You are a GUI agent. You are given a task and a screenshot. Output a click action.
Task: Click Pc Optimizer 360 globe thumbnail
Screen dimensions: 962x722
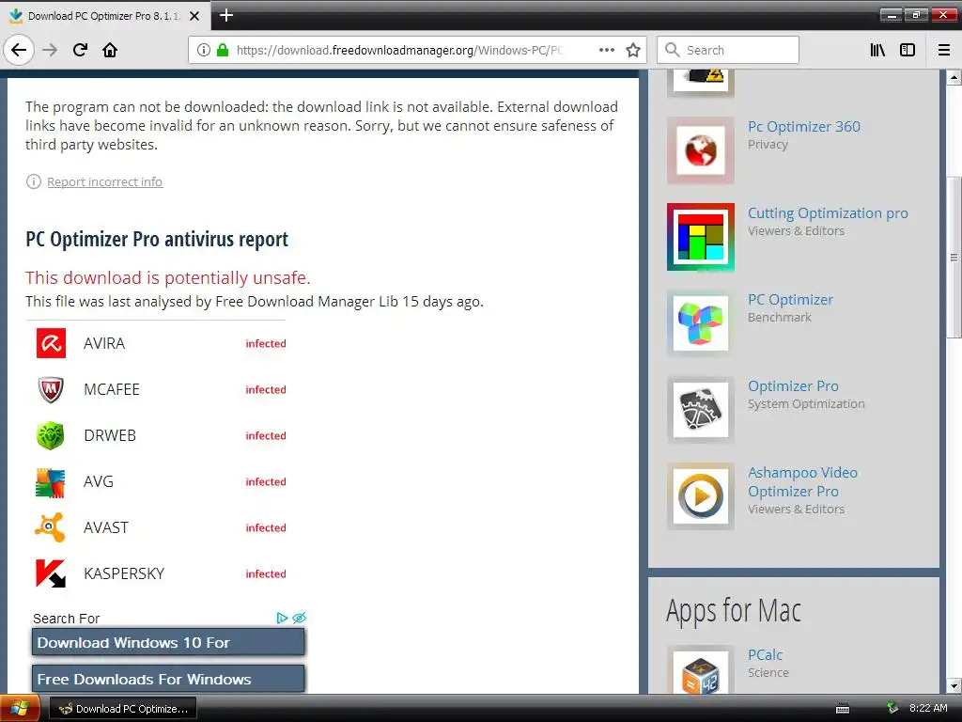click(x=701, y=151)
